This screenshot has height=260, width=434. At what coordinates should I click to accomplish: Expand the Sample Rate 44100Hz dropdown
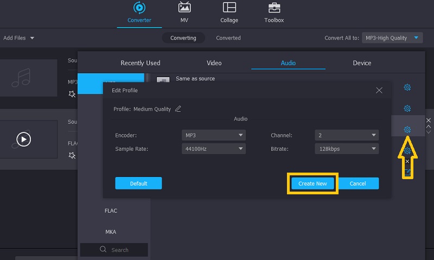[x=214, y=149]
